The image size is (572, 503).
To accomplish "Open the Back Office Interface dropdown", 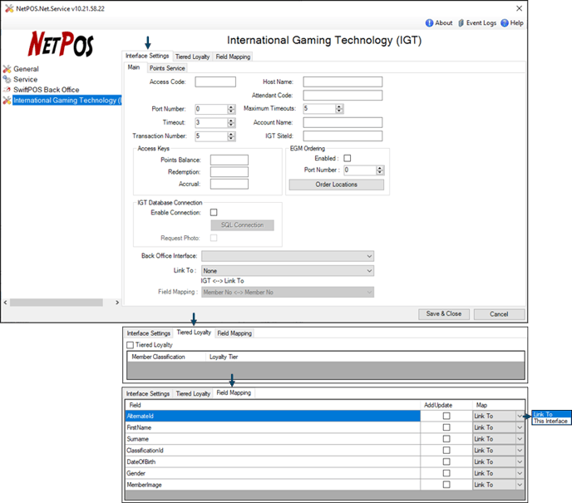I will point(288,256).
